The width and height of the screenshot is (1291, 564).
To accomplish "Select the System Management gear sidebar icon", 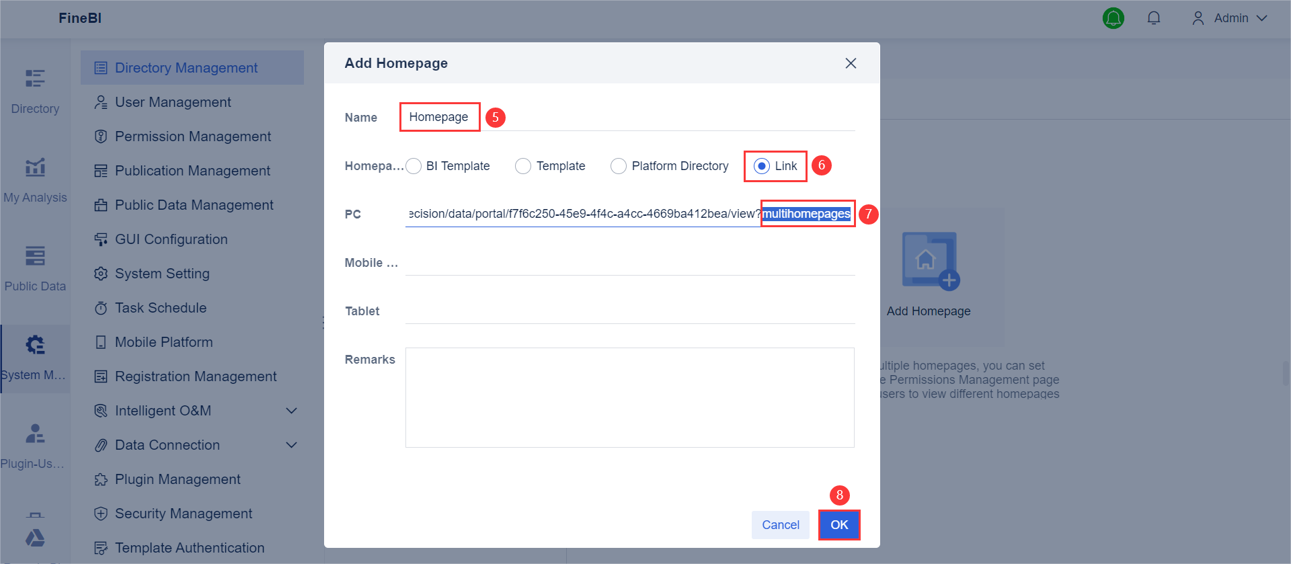I will click(35, 345).
